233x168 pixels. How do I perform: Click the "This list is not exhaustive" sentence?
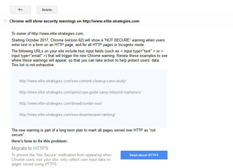33,65
